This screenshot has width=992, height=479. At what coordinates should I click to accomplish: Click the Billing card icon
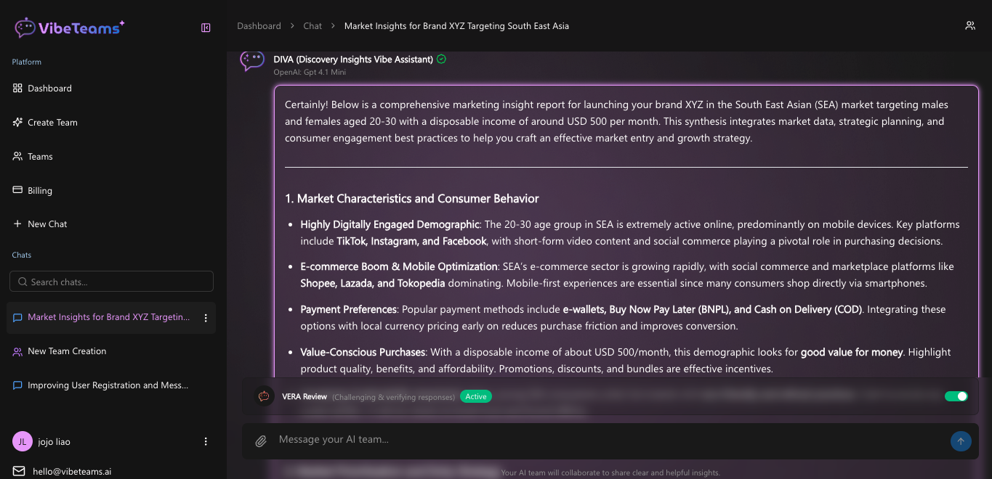(x=17, y=191)
